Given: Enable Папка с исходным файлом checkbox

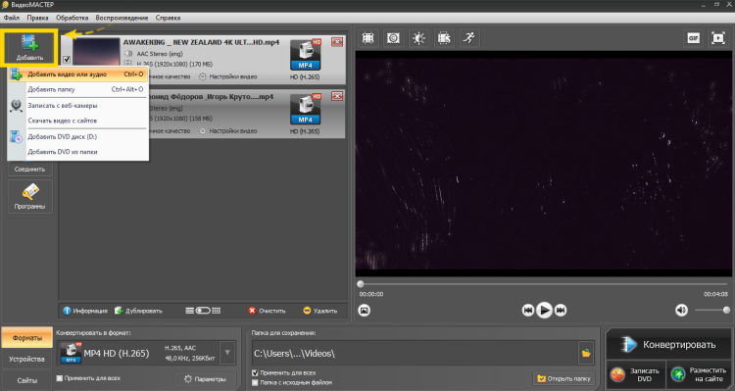Looking at the screenshot, I should (x=255, y=382).
